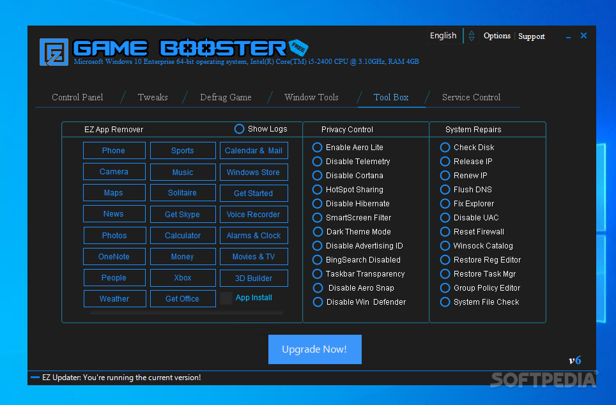Enable Dark Theme Mode
This screenshot has width=616, height=405.
(318, 232)
